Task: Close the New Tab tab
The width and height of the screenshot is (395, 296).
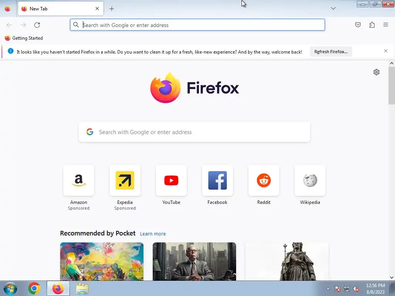Action: click(x=97, y=8)
